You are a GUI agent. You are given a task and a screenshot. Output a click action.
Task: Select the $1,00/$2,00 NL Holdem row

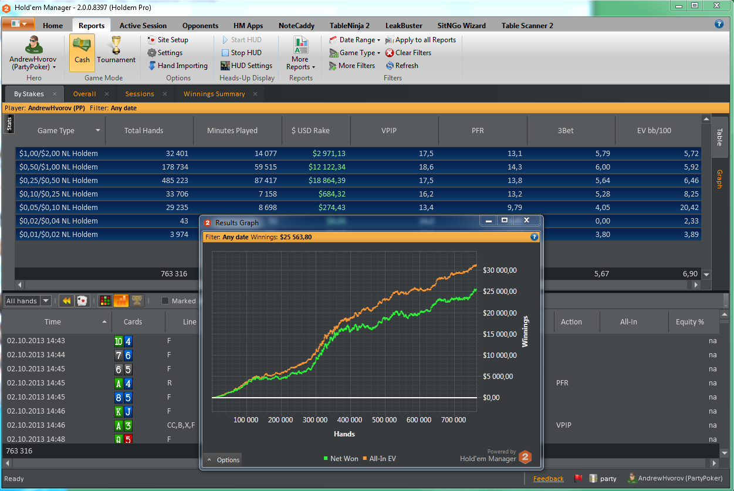[x=358, y=154]
